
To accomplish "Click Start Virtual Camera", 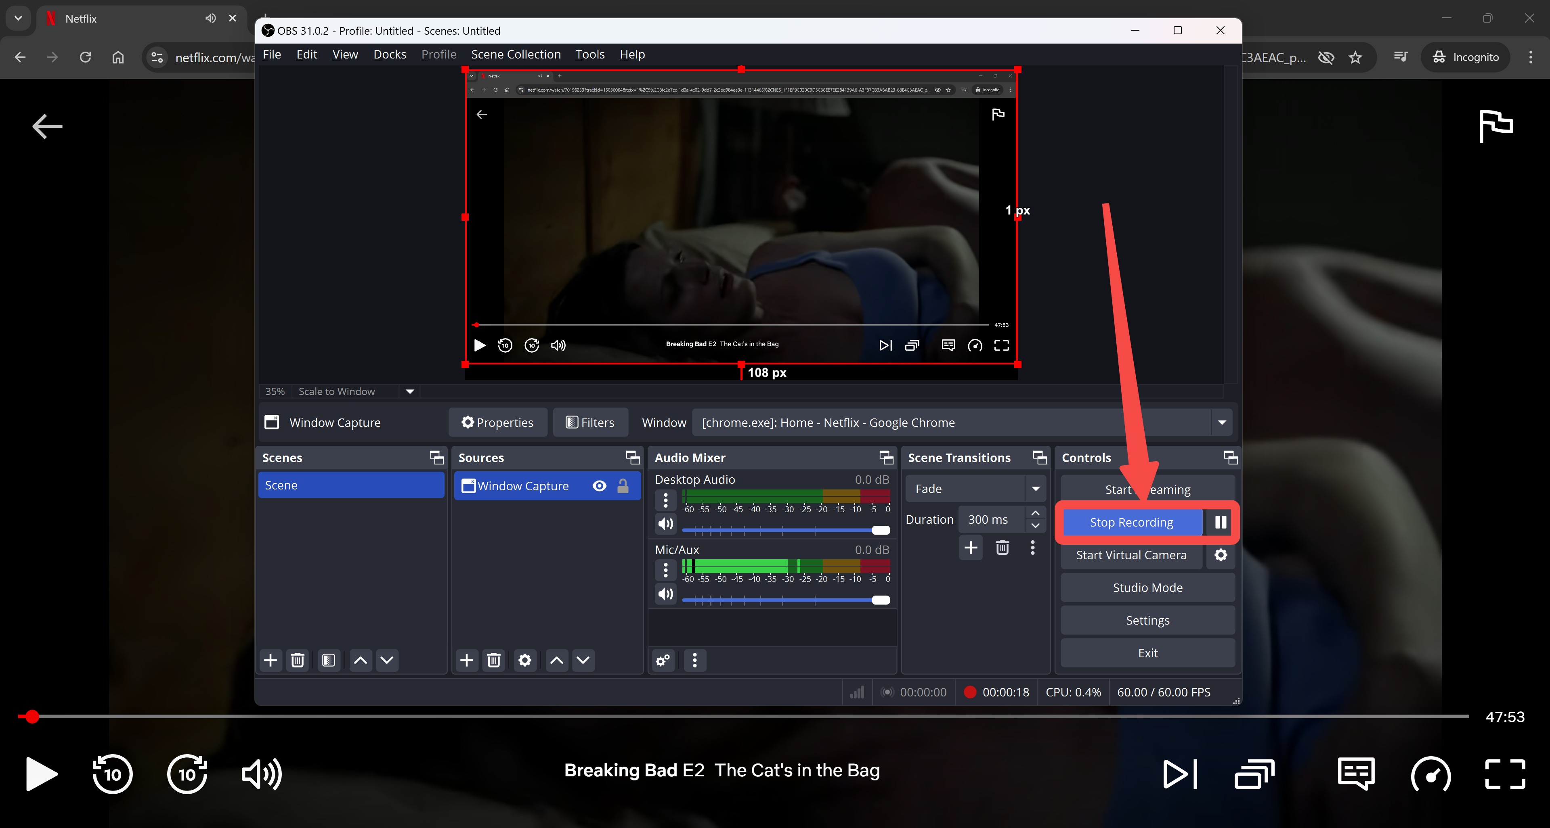I will pos(1131,555).
